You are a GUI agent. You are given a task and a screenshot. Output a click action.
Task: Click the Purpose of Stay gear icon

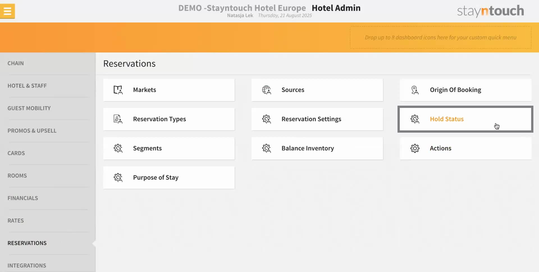pos(118,178)
